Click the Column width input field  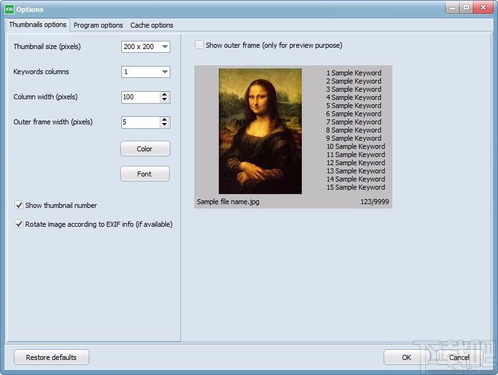[x=141, y=97]
